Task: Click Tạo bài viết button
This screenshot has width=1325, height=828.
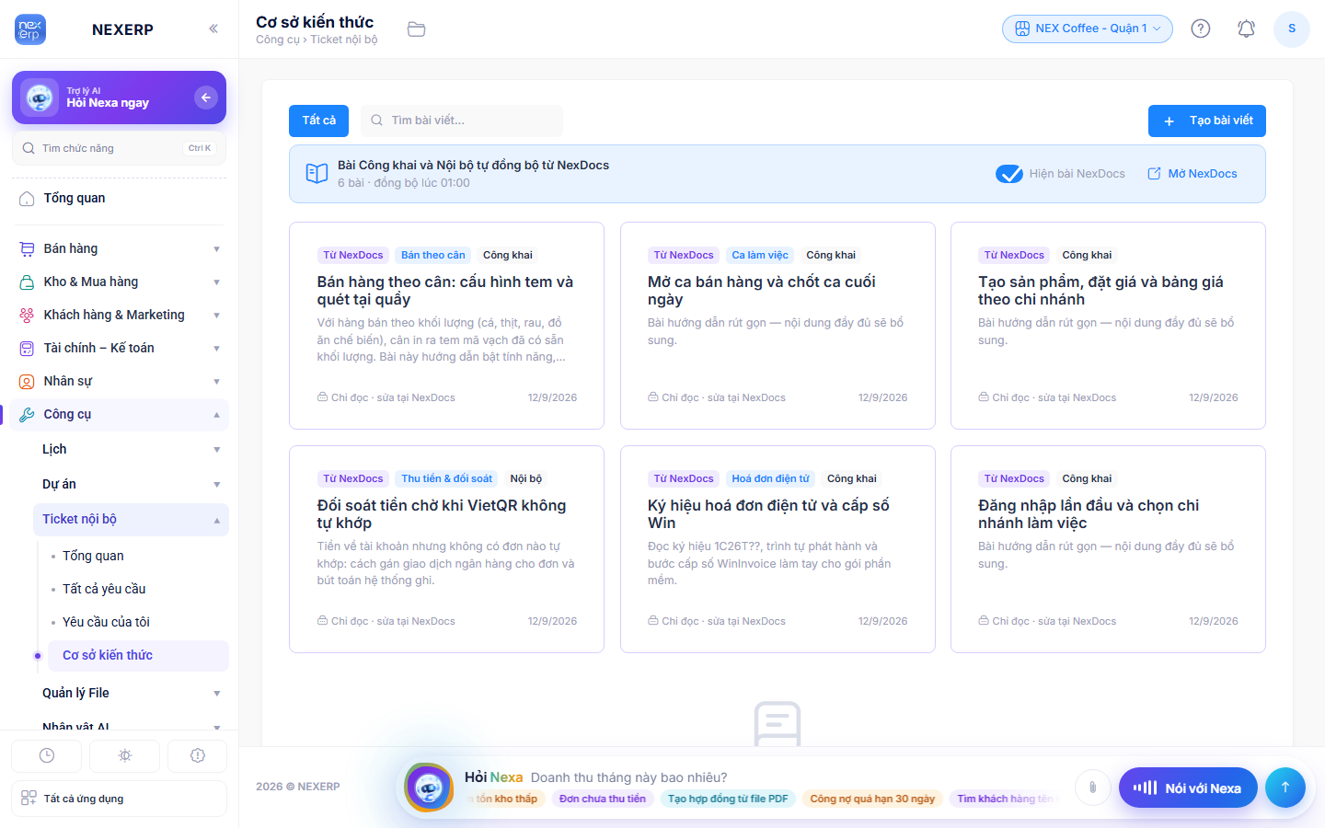Action: point(1207,121)
